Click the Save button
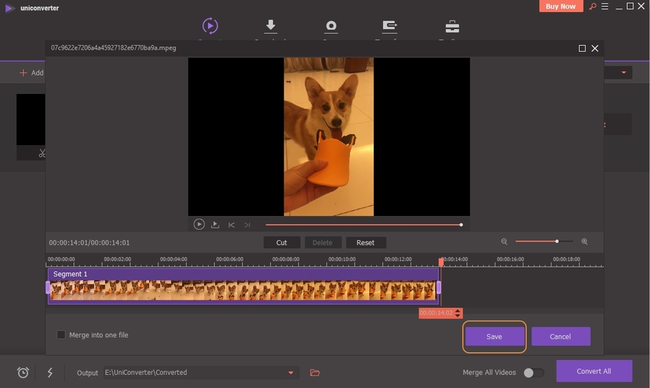 494,336
